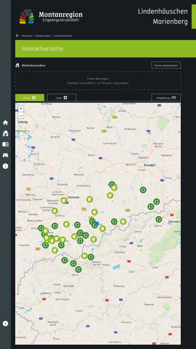Click the Dresden label on the map
The width and height of the screenshot is (196, 349).
point(149,165)
